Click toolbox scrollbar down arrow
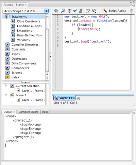Image resolution: width=136 pixels, height=165 pixels. pos(47,78)
